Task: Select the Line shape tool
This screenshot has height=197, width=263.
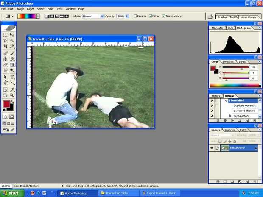Action: 12,83
